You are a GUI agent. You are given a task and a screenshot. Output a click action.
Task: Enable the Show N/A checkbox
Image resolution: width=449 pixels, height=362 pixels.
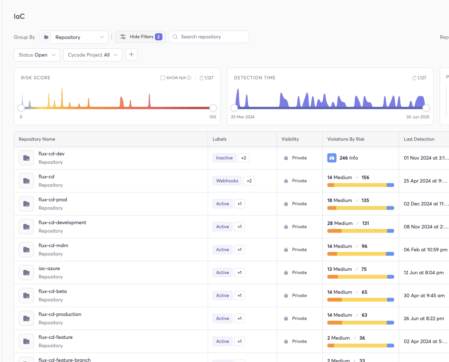(x=163, y=78)
